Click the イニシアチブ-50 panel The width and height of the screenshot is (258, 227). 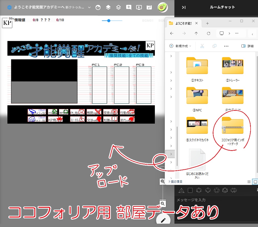tap(37, 119)
